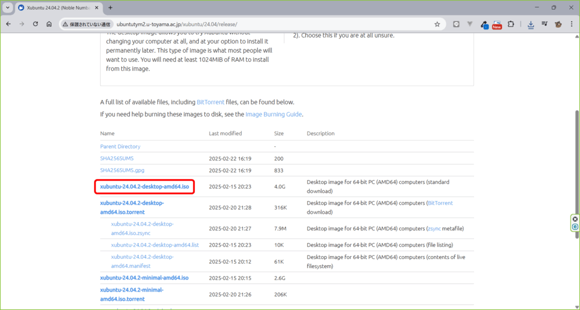Show the browser downloads panel

point(531,24)
